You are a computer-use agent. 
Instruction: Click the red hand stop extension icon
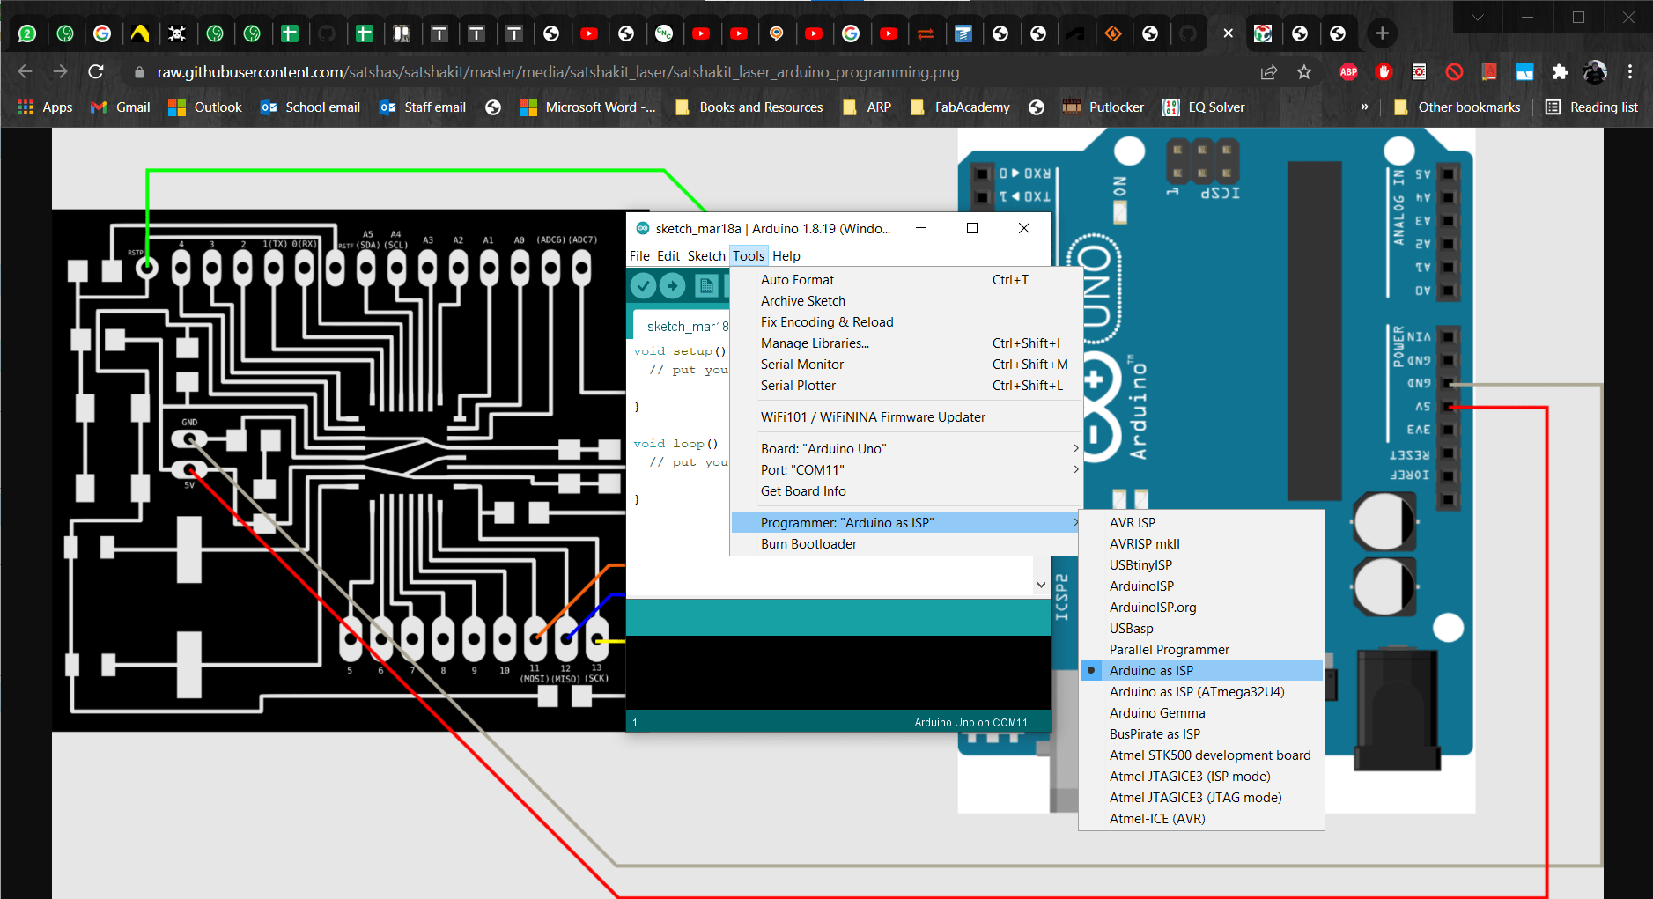pyautogui.click(x=1384, y=72)
